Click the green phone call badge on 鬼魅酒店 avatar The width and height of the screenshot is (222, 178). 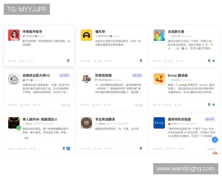tap(19, 128)
